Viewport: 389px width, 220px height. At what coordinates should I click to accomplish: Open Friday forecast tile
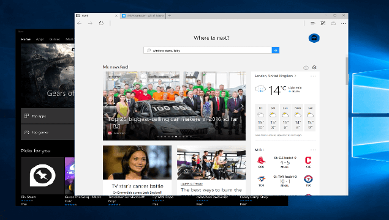tap(260, 117)
